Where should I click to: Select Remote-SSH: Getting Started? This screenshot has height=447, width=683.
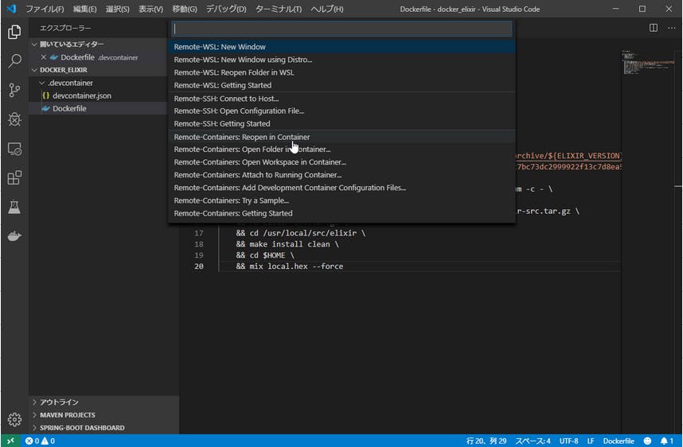(342, 123)
